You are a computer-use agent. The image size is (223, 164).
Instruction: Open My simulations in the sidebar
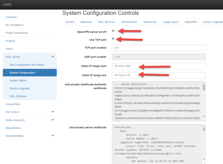point(14,25)
